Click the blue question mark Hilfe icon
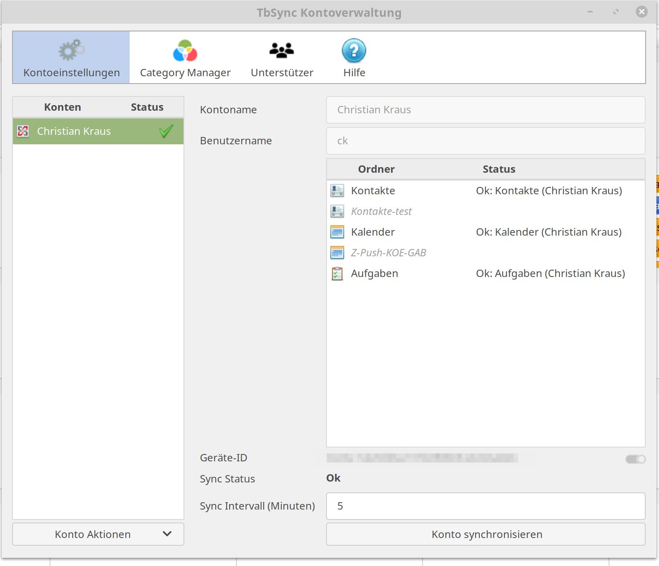The height and width of the screenshot is (566, 659). (354, 51)
